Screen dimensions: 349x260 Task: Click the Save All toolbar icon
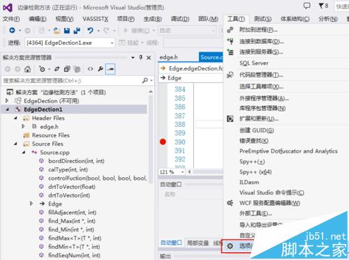pos(77,31)
